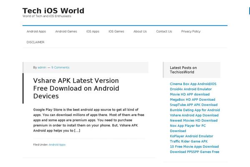Open Download PPSSPP Games Free post
The image size is (250, 167).
pos(194,152)
